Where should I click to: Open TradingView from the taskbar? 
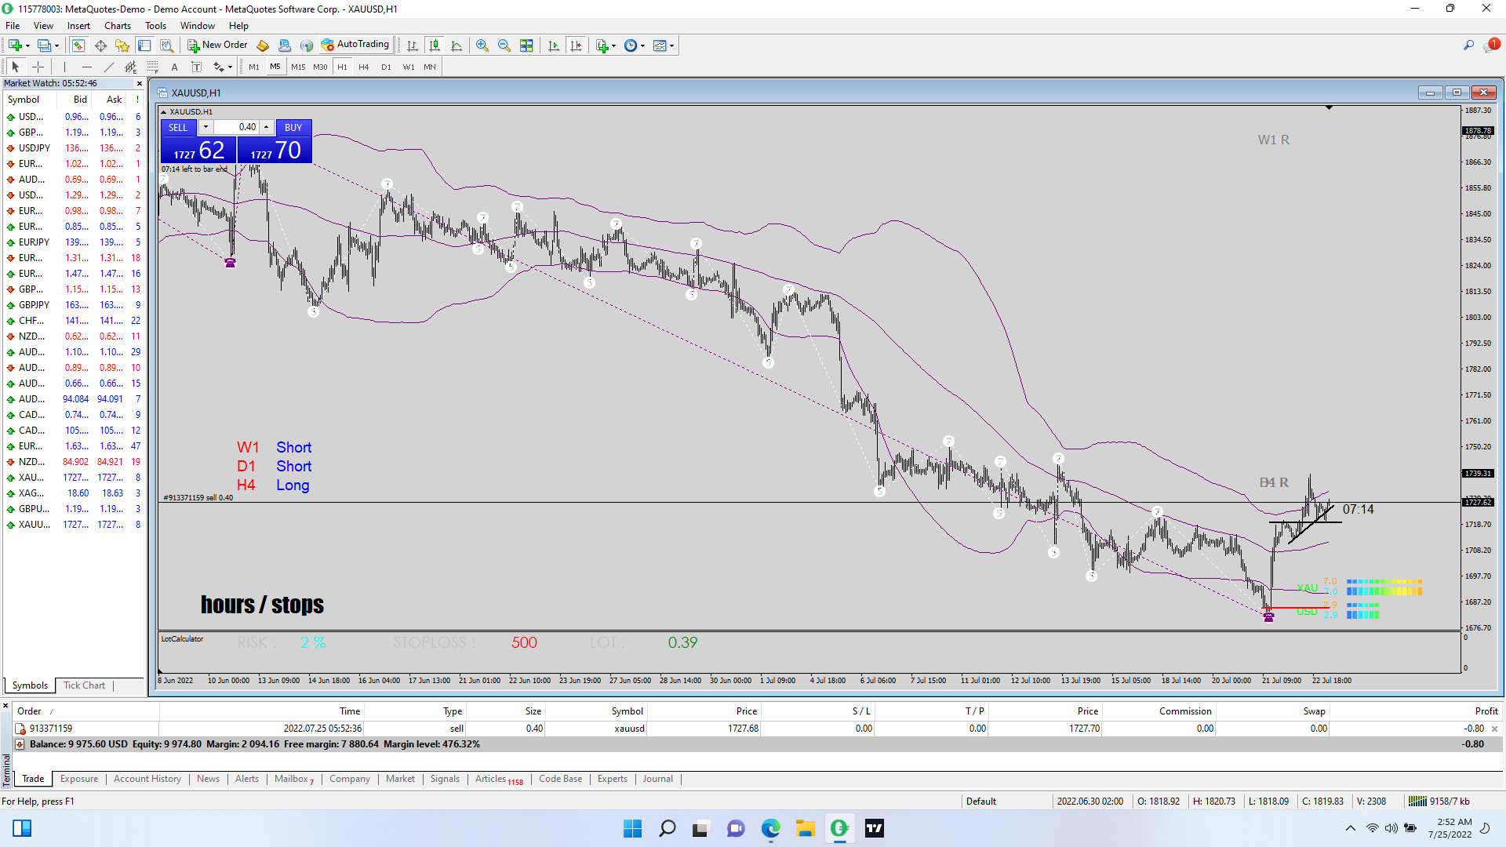[x=874, y=828]
